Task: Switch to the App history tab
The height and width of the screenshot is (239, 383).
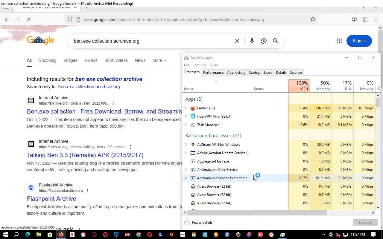Action: coord(236,73)
